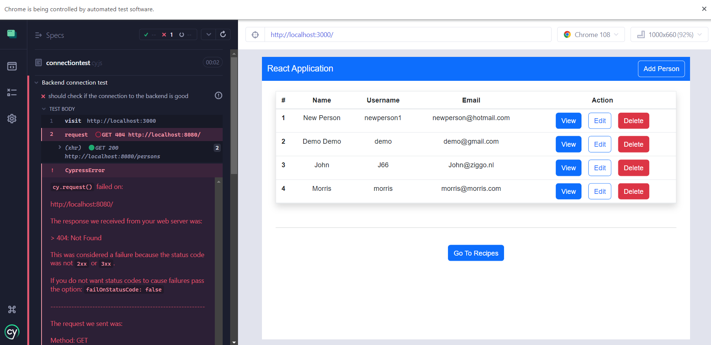Open Settings via the sidebar gear icon
The height and width of the screenshot is (345, 711).
(x=12, y=119)
